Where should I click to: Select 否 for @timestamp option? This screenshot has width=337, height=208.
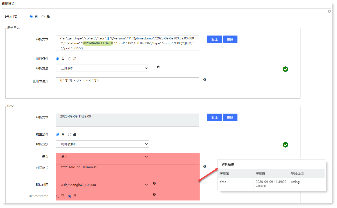point(58,196)
